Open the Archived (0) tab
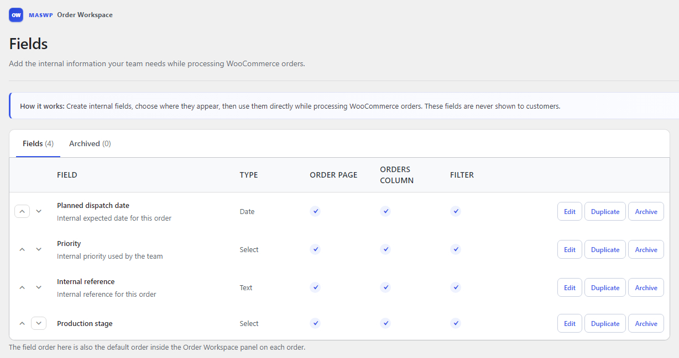Screen dimensions: 679x358 coord(90,143)
